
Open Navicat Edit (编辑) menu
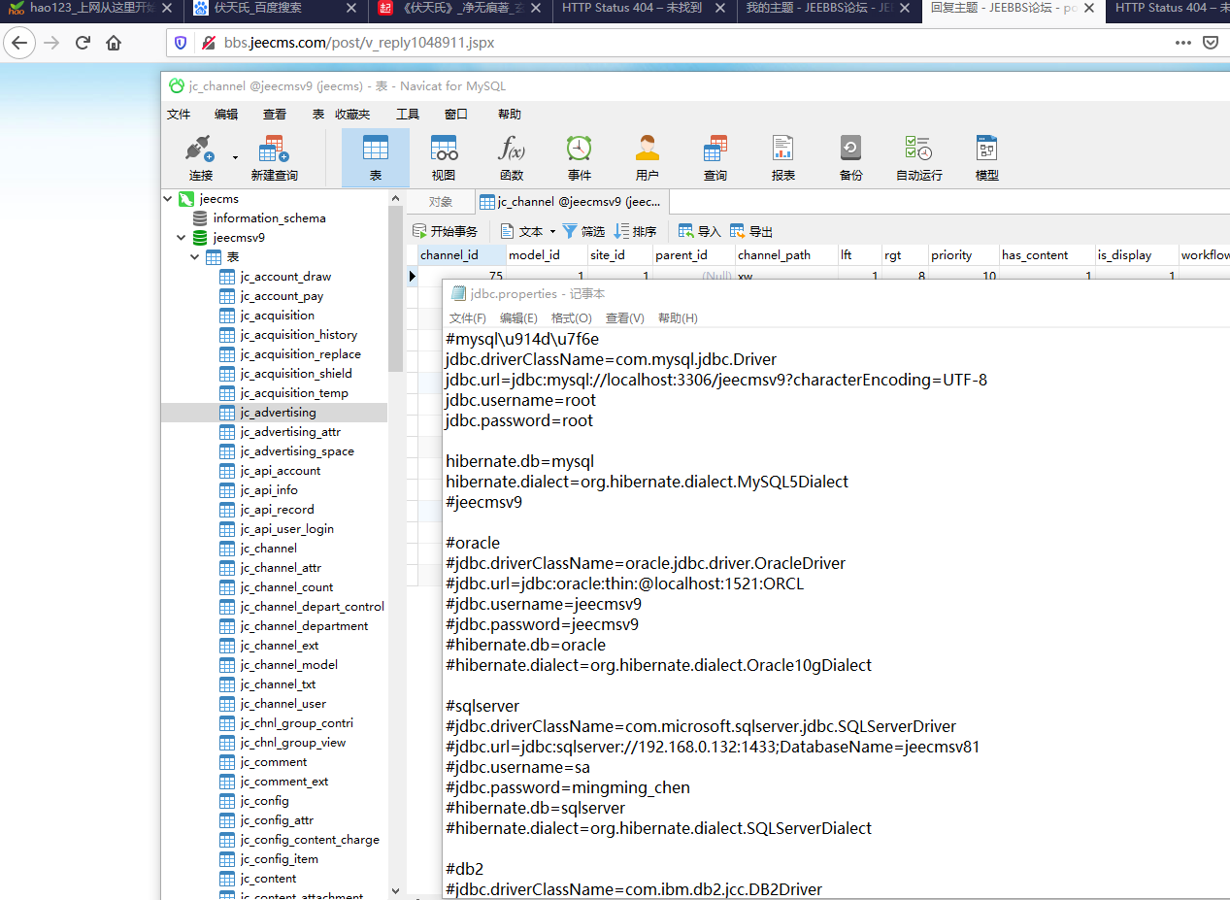(226, 114)
